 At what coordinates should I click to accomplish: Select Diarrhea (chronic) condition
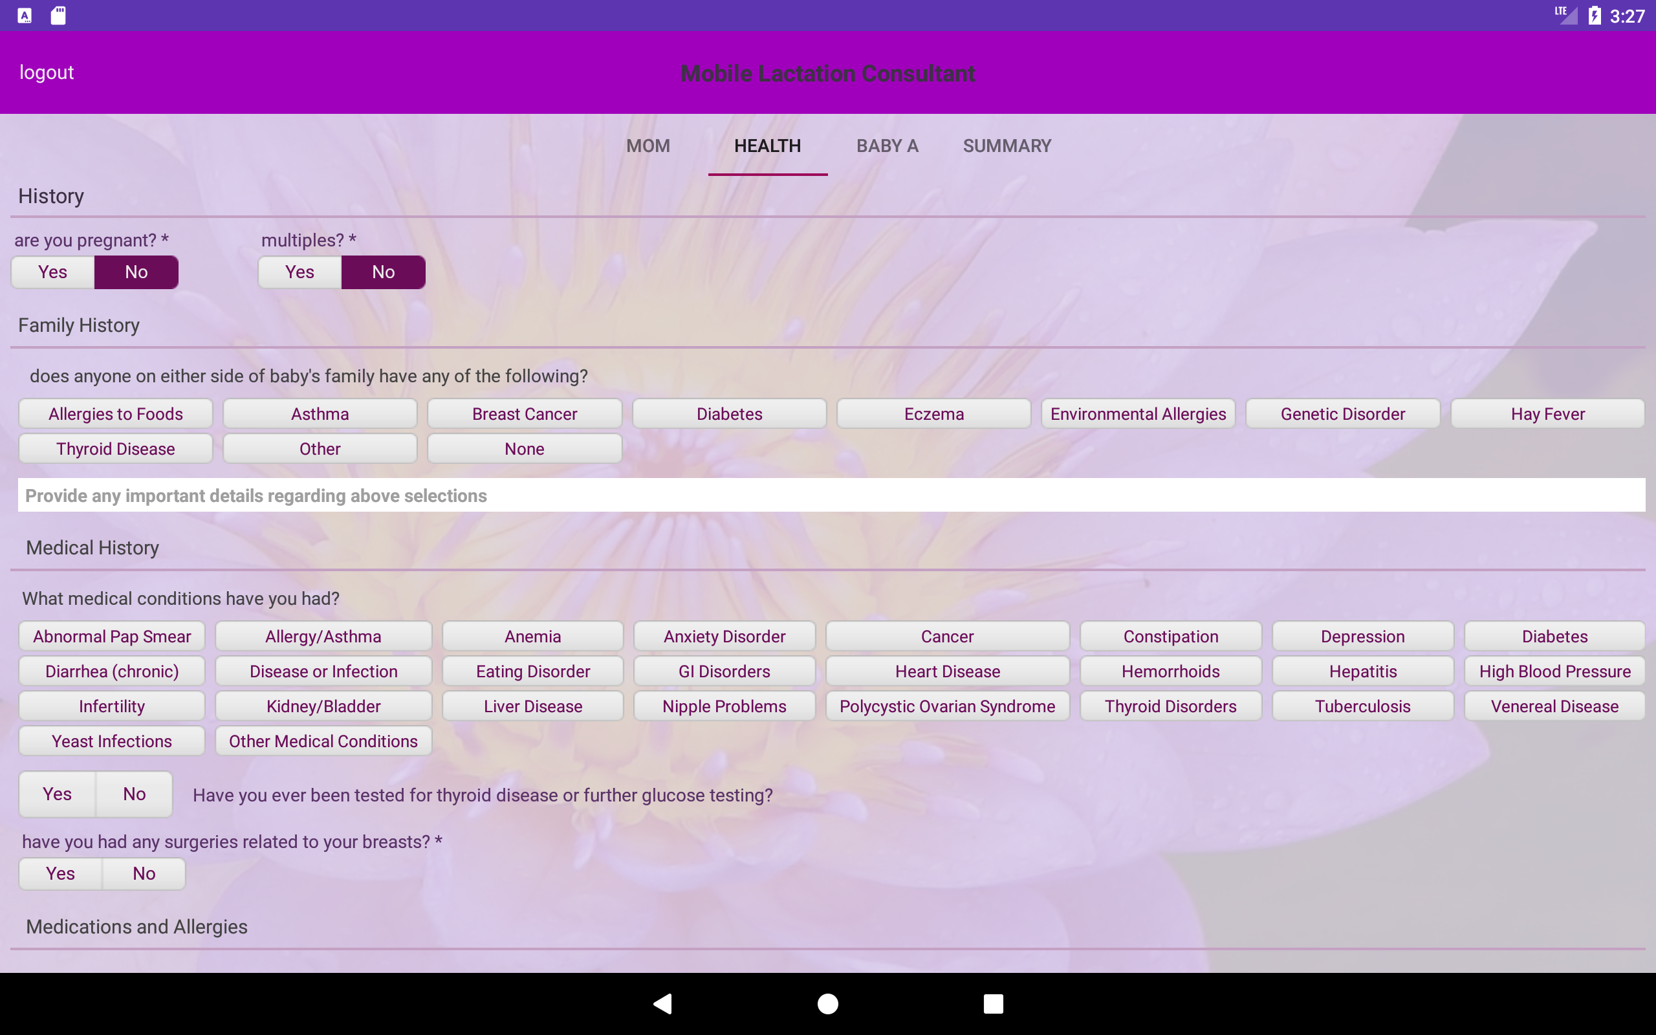(112, 671)
